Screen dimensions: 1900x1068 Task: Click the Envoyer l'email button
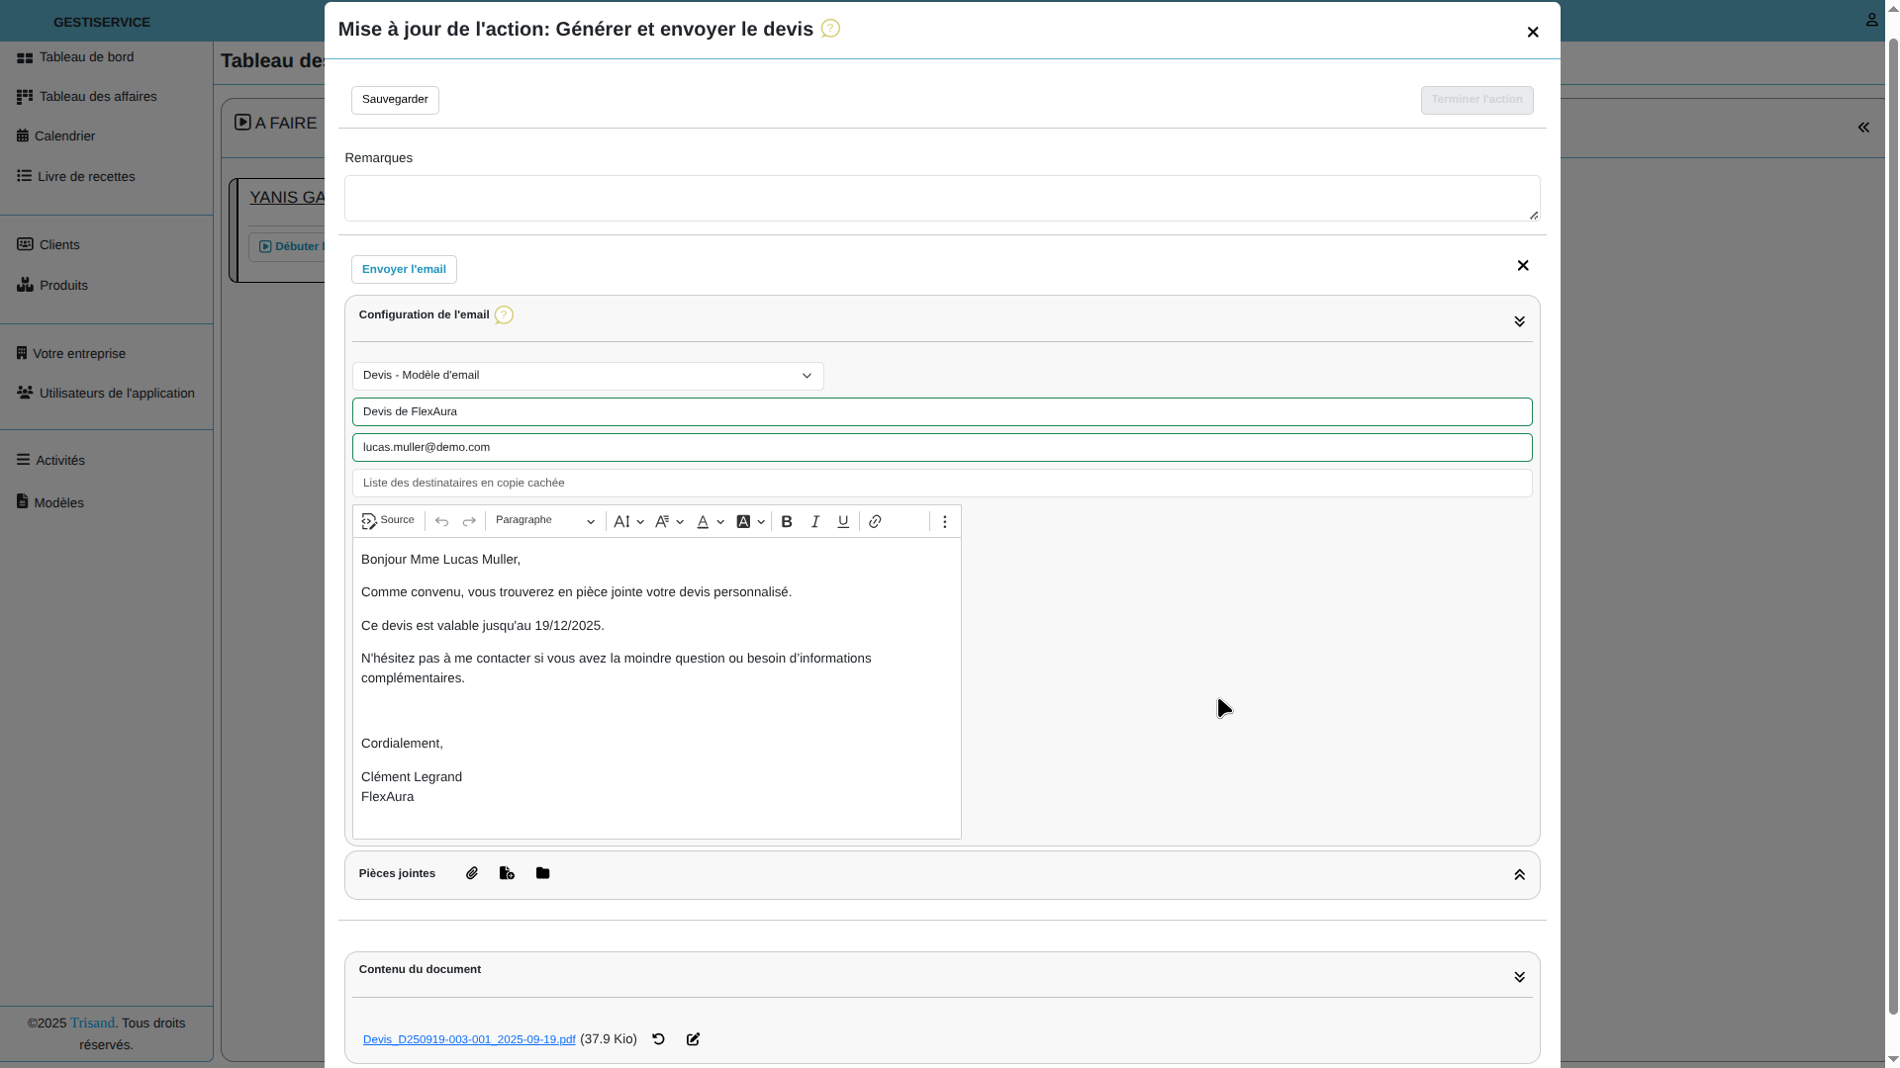(x=404, y=269)
